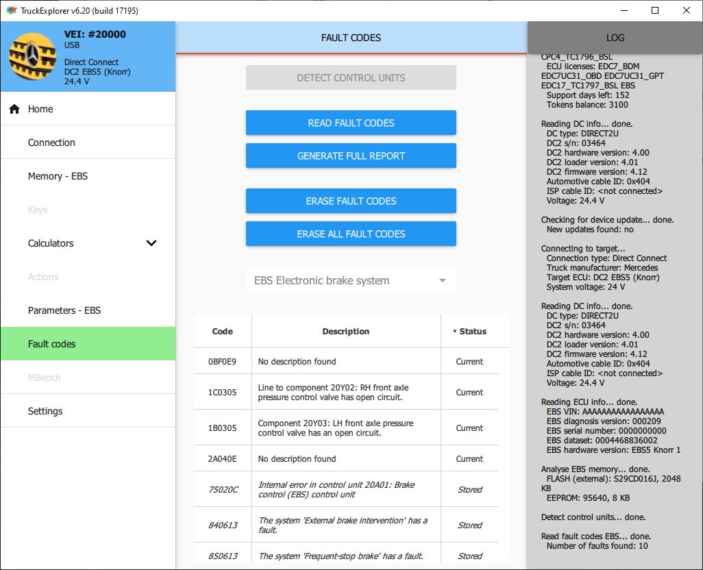Click 'Number of faults found: 10' log line

click(x=597, y=546)
